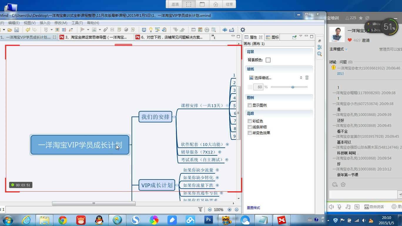
Task: Click the pin icon in properties panel
Action: [294, 37]
